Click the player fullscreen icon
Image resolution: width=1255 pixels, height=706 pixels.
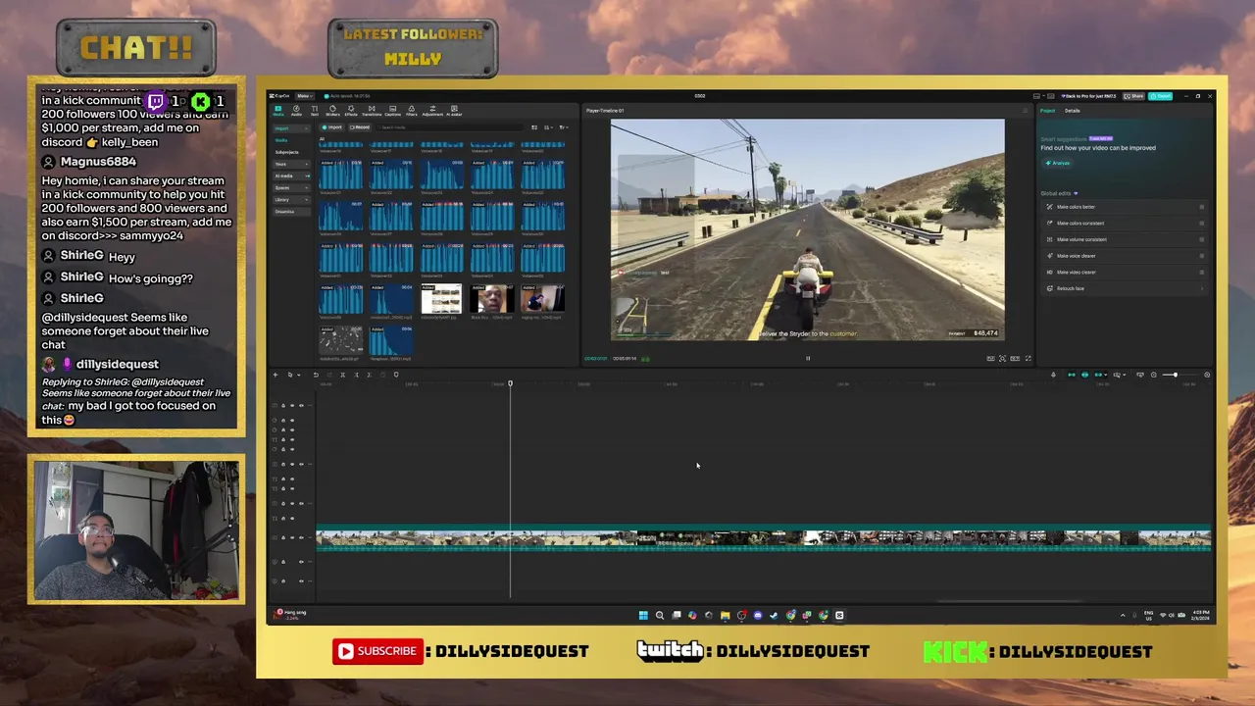point(1028,358)
